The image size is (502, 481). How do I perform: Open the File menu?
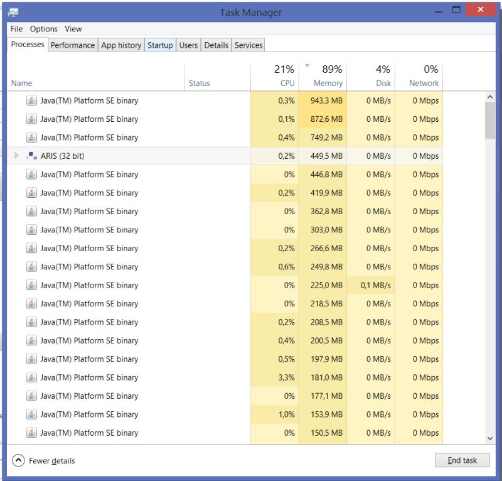click(16, 29)
